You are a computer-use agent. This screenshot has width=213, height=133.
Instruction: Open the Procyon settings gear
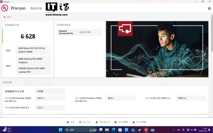click(209, 9)
